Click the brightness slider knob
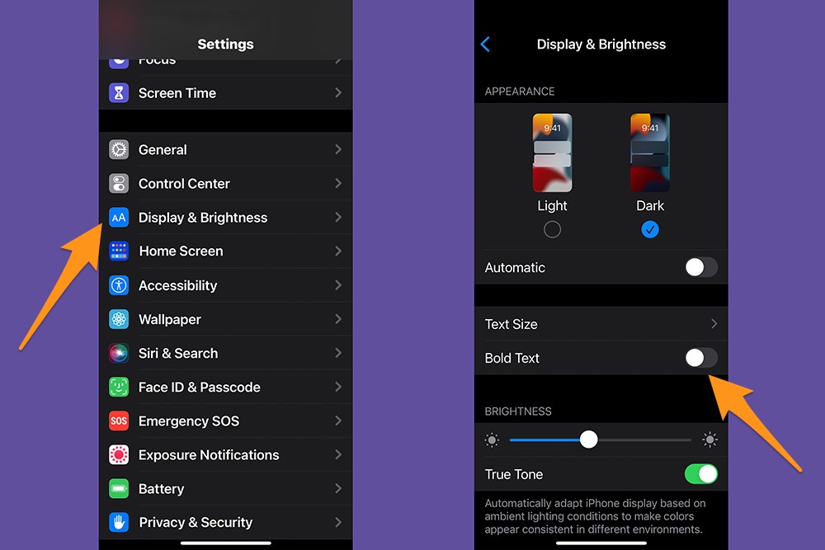The height and width of the screenshot is (550, 825). point(588,440)
